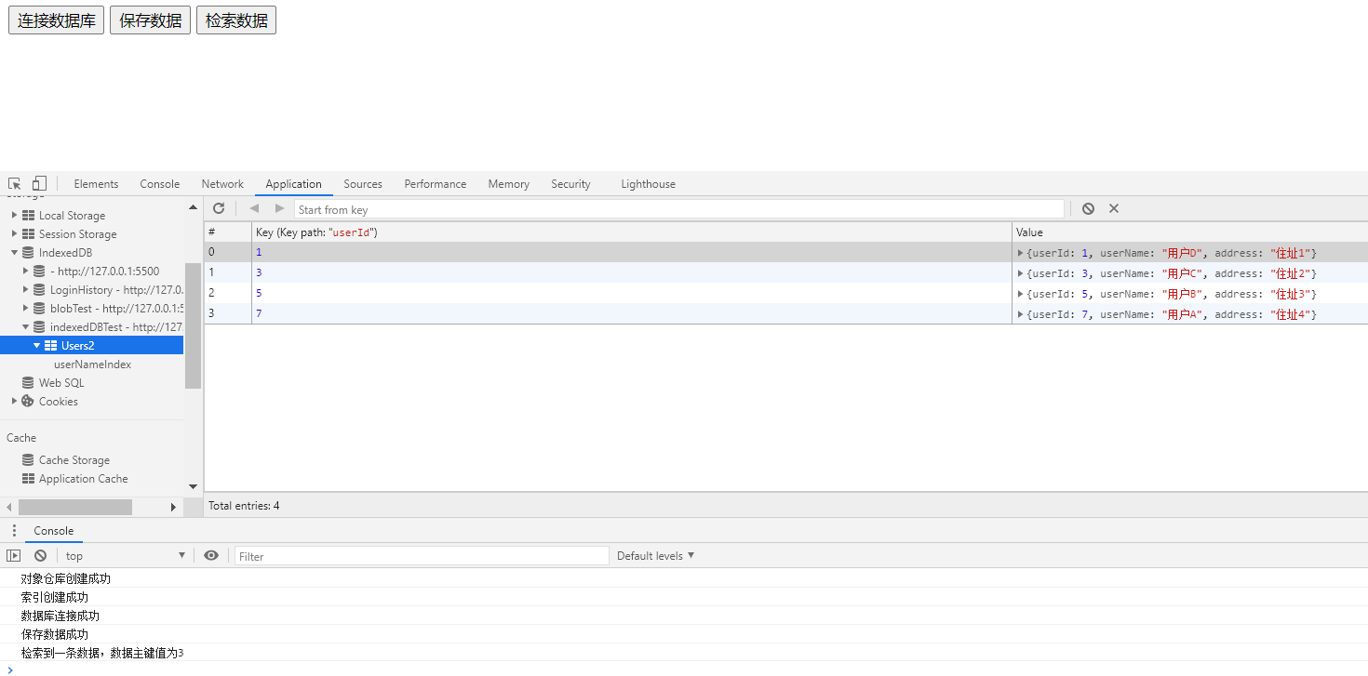This screenshot has width=1368, height=676.
Task: Refresh the IndexedDB data table
Action: [219, 208]
